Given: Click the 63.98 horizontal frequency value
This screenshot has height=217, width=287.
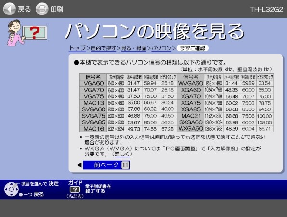Looking at the screenshot, I should point(232,122).
